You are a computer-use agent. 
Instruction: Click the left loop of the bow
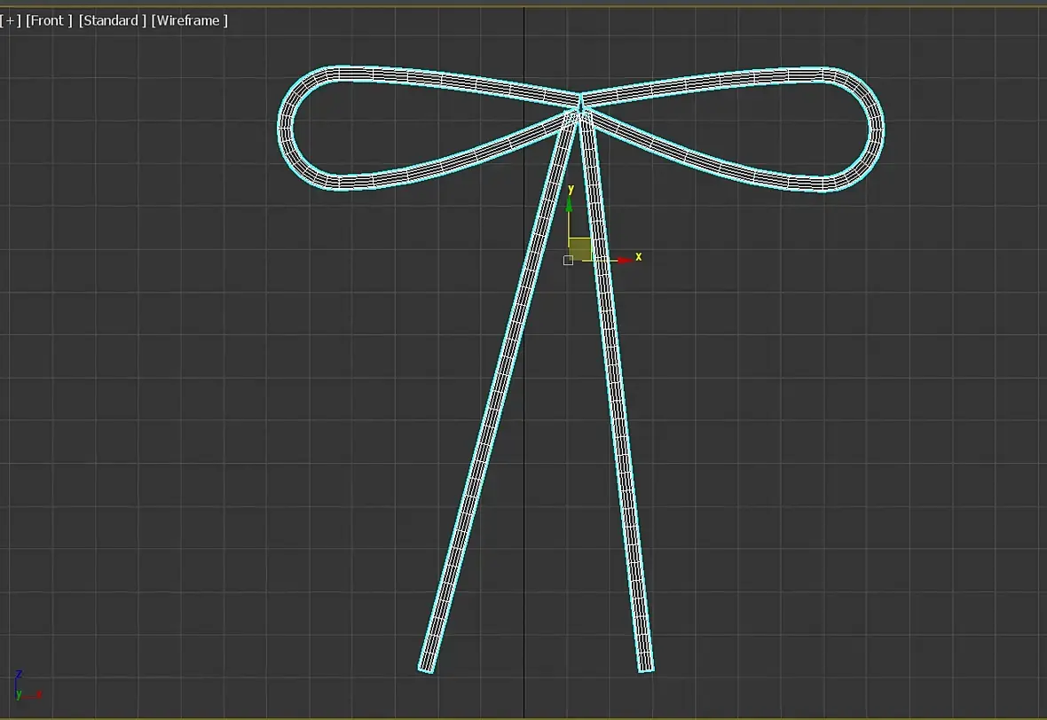[x=286, y=127]
